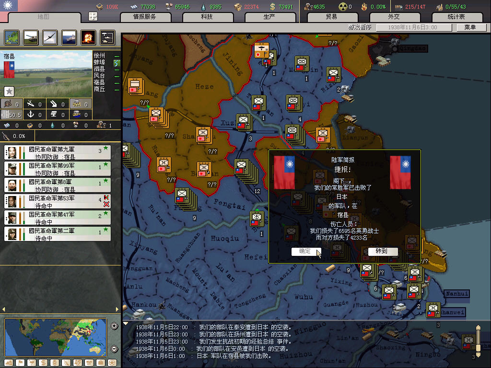Select the dollar-sign economic map mode icon

(x=43, y=363)
